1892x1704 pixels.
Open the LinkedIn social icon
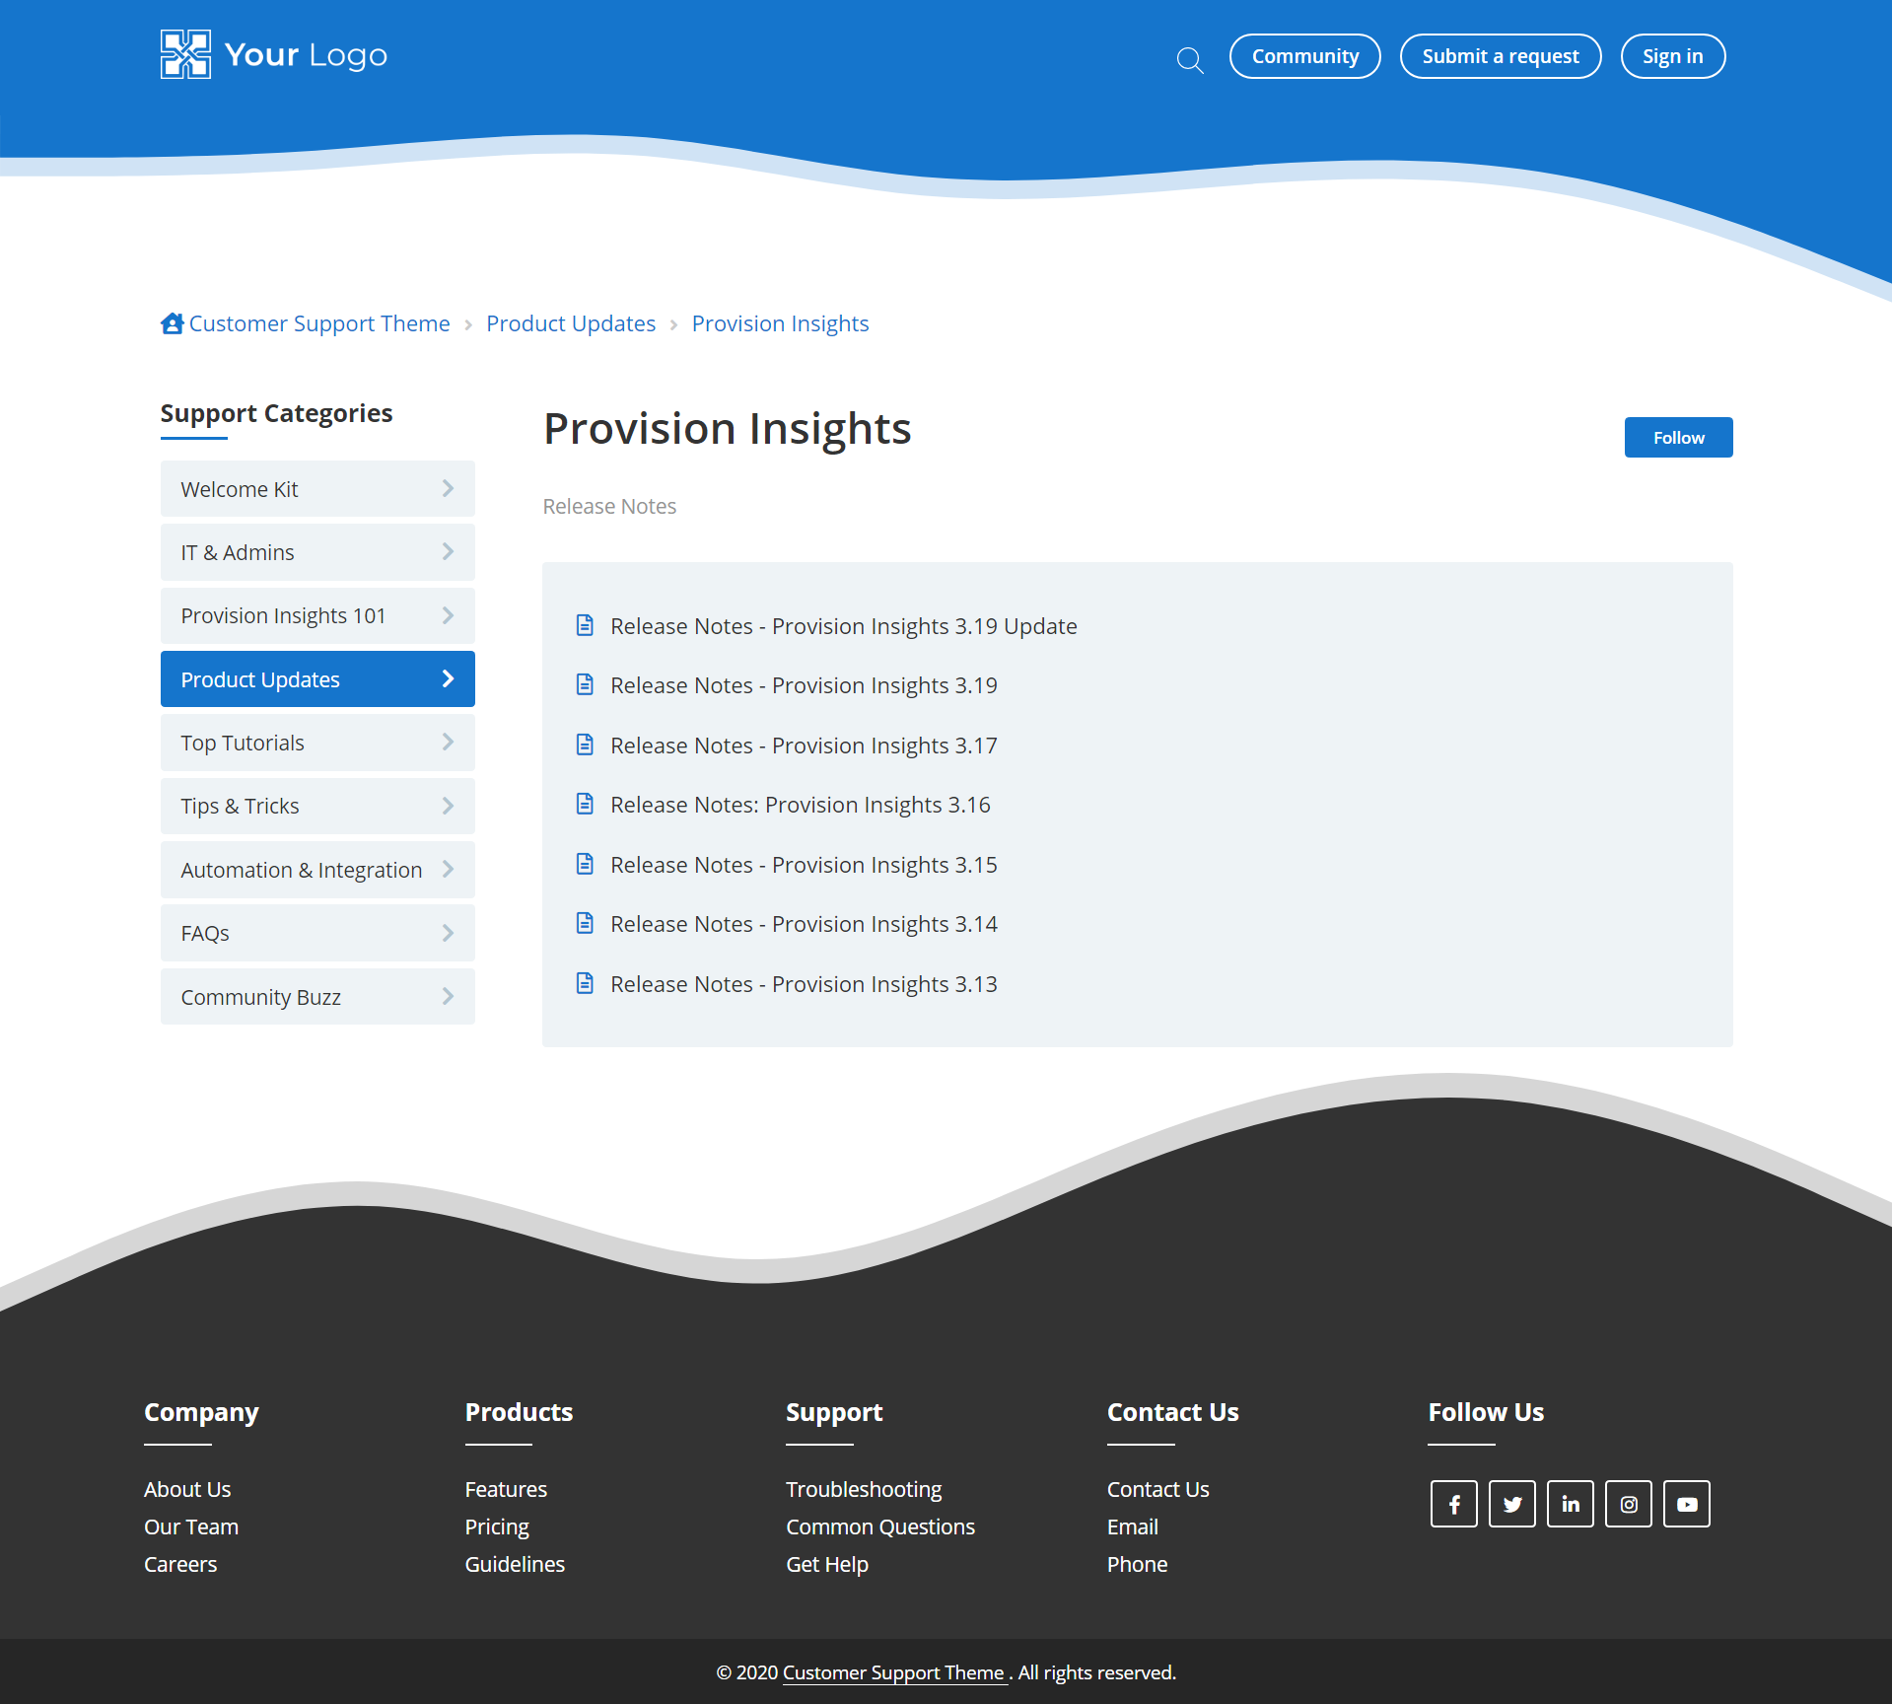[x=1570, y=1504]
